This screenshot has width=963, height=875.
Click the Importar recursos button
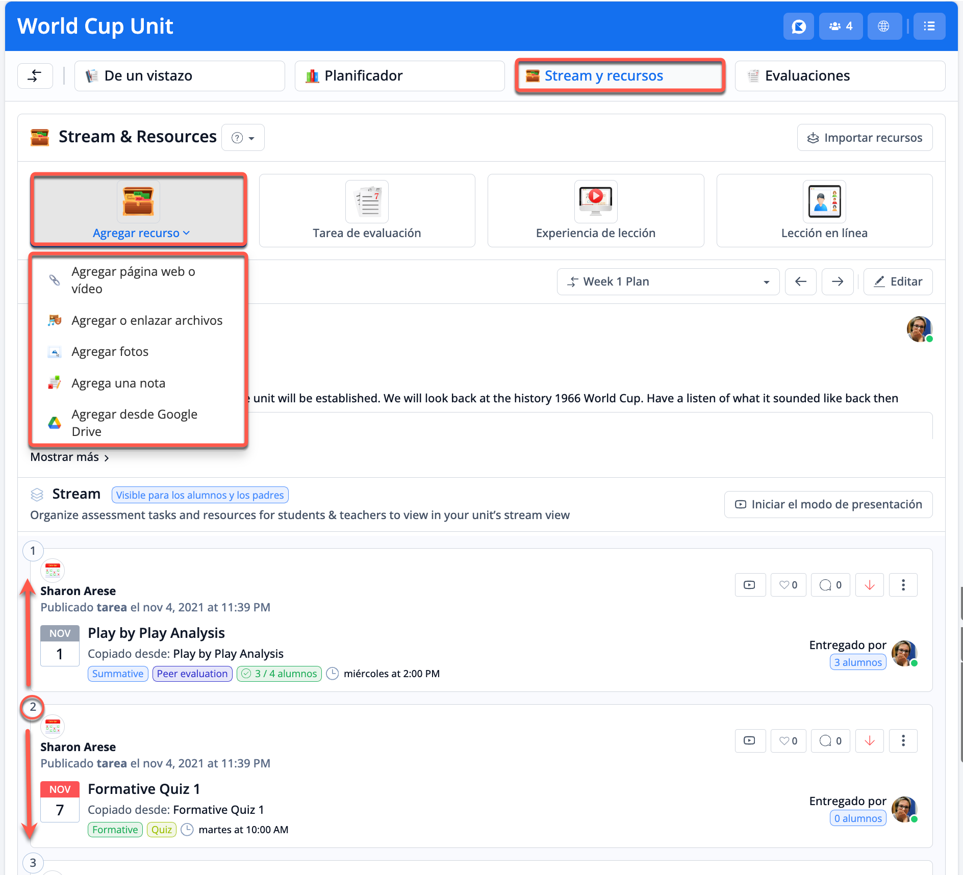tap(865, 138)
